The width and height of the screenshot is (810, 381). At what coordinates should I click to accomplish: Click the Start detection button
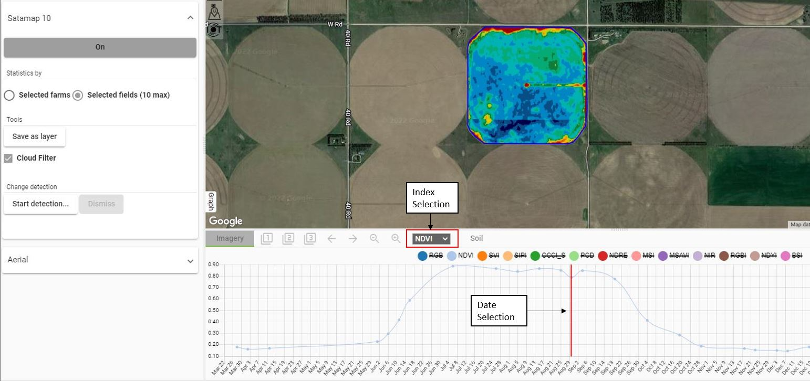(40, 204)
